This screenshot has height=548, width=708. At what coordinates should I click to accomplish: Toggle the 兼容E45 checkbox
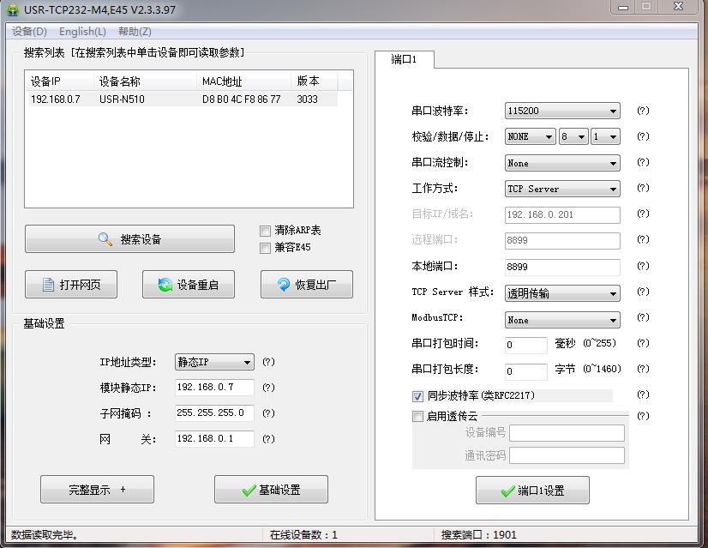tap(265, 248)
